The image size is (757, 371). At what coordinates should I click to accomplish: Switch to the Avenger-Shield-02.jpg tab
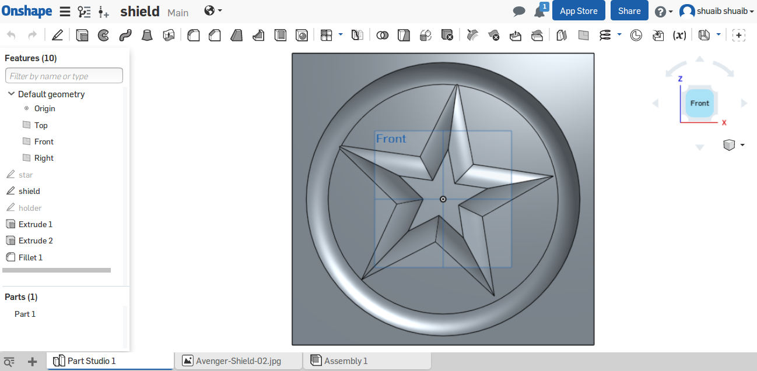[x=239, y=361]
